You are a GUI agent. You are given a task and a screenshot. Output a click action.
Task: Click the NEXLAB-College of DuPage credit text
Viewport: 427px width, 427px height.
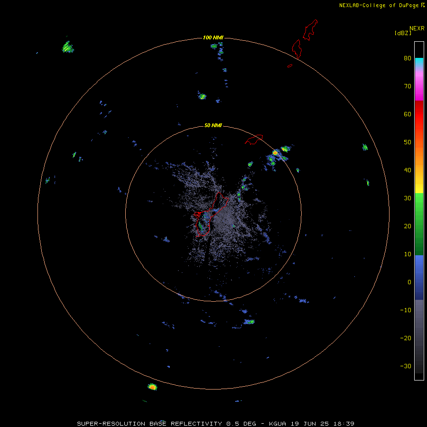pos(379,5)
